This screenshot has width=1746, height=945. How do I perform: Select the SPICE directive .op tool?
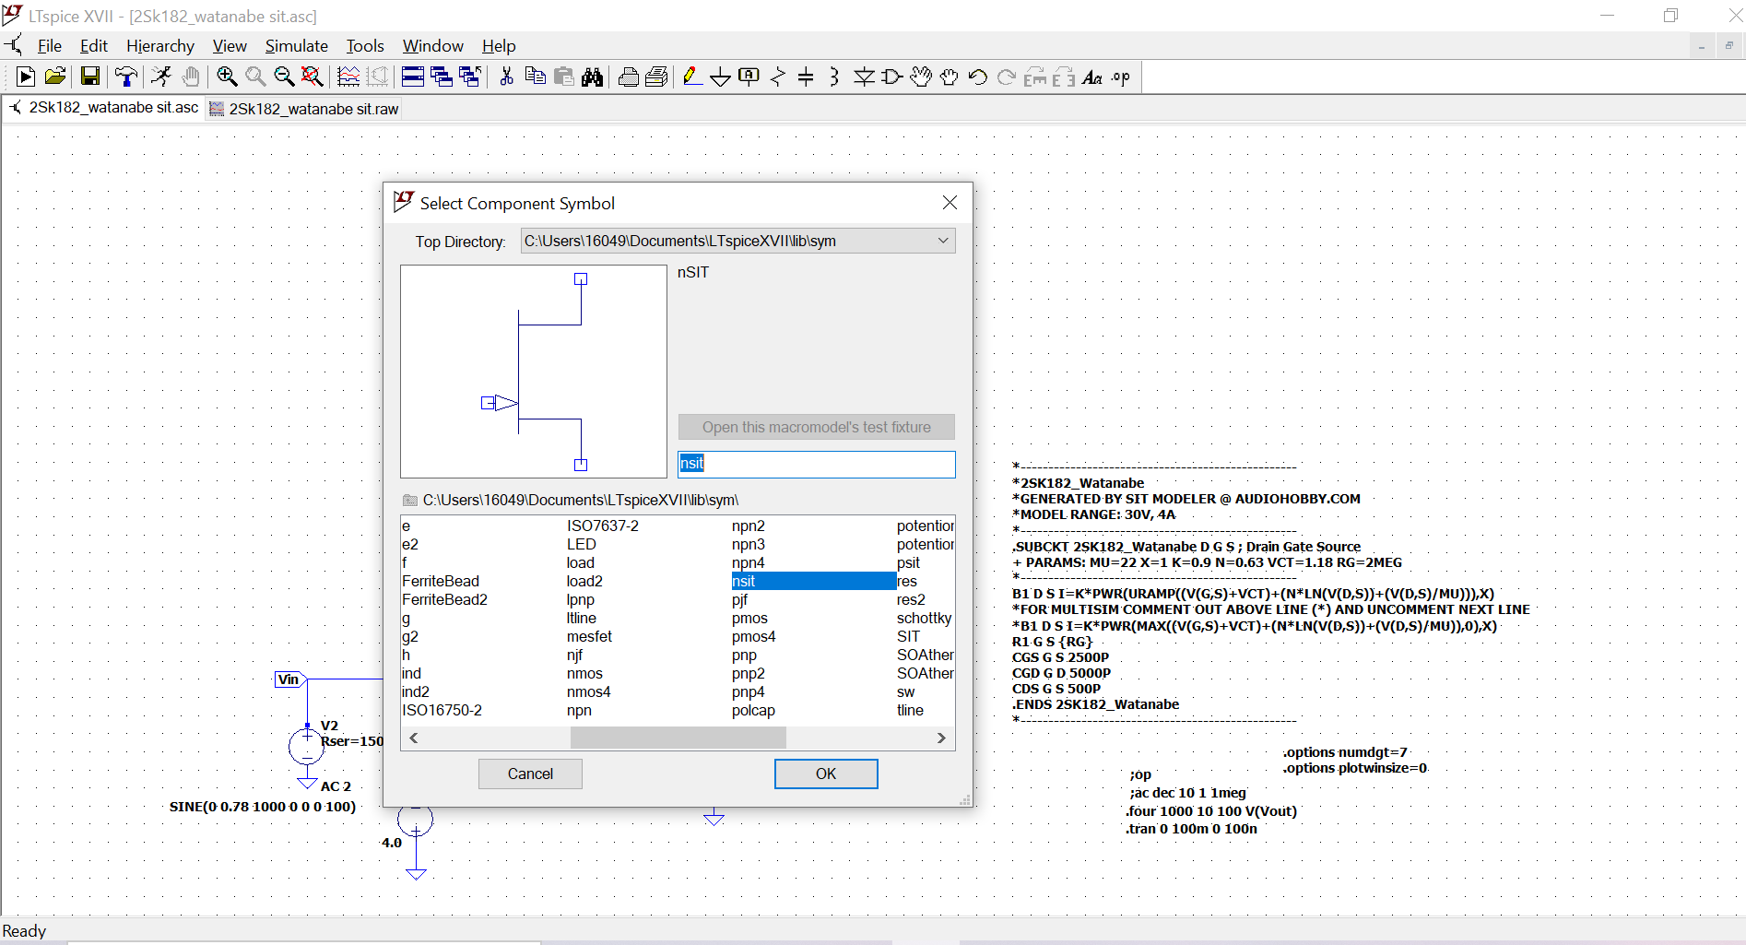tap(1121, 77)
